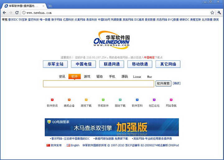Viewport: 224px width, 160px height.
Task: Switch to the 资讯 search tab
Action: tap(62, 76)
